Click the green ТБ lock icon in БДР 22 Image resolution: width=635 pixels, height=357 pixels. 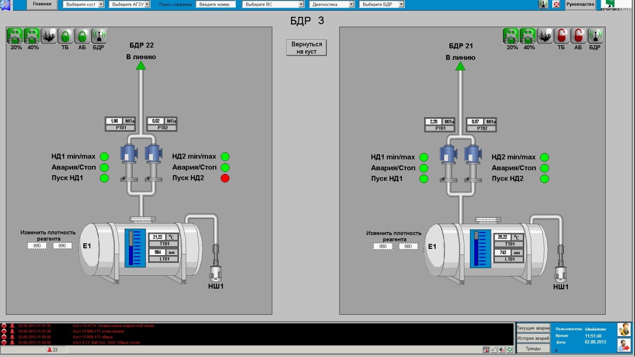[x=65, y=36]
